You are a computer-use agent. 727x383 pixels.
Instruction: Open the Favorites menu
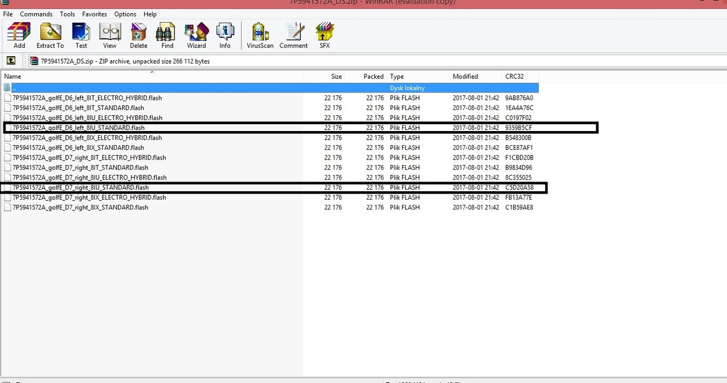click(x=94, y=14)
